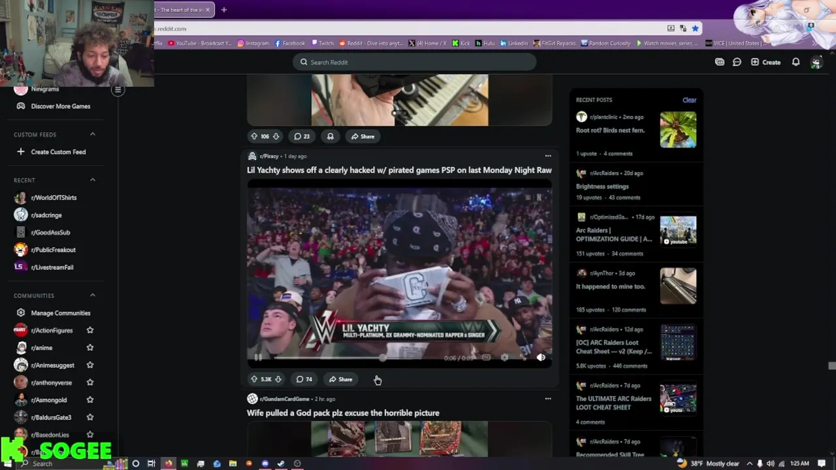Image resolution: width=836 pixels, height=470 pixels.
Task: Favorite r/BaldursGate3 with the star
Action: pos(90,418)
